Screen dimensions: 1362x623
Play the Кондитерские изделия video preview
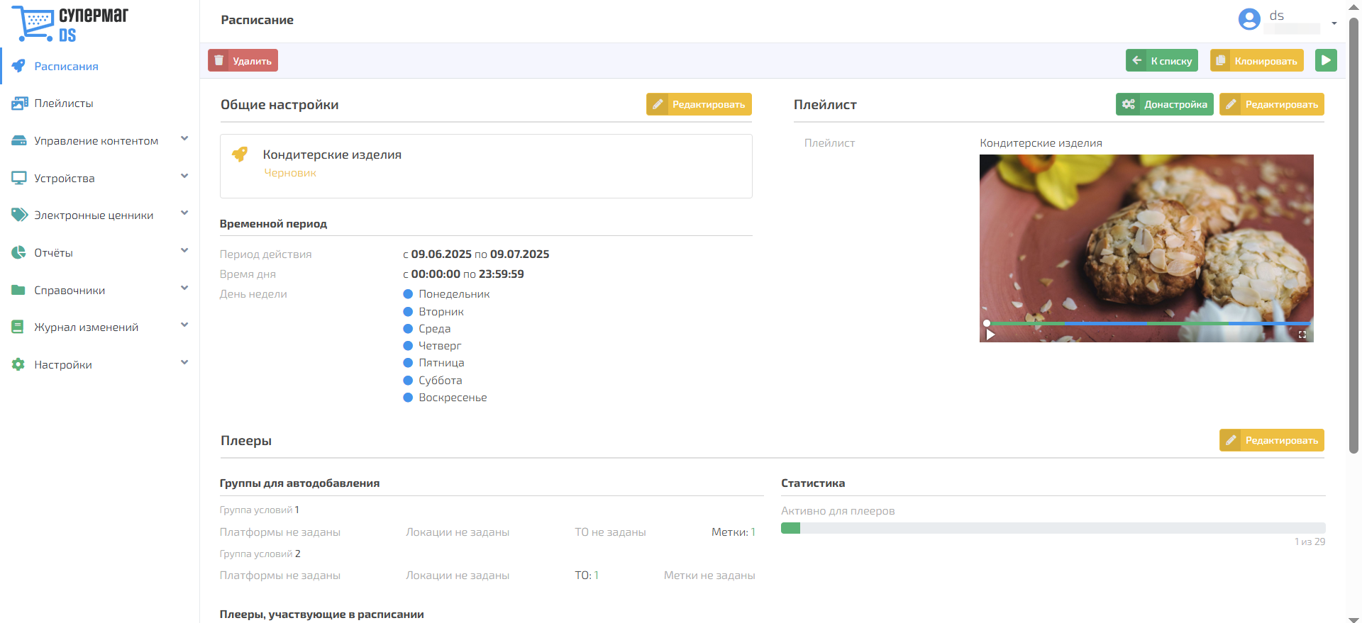coord(990,335)
